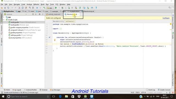
Task: Open the VCS menu
Action: [57, 4]
